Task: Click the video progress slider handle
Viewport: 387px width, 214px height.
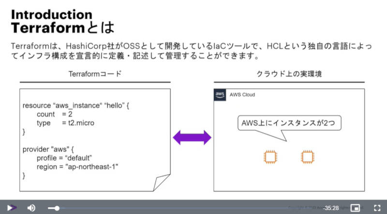Action: [x=57, y=208]
